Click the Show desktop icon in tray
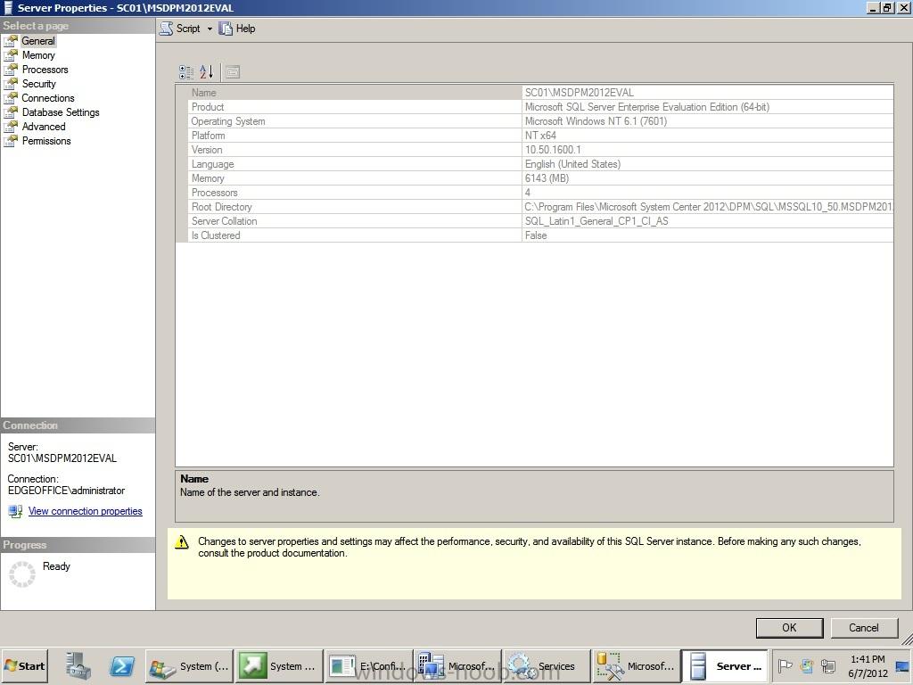913x685 pixels. (903, 666)
